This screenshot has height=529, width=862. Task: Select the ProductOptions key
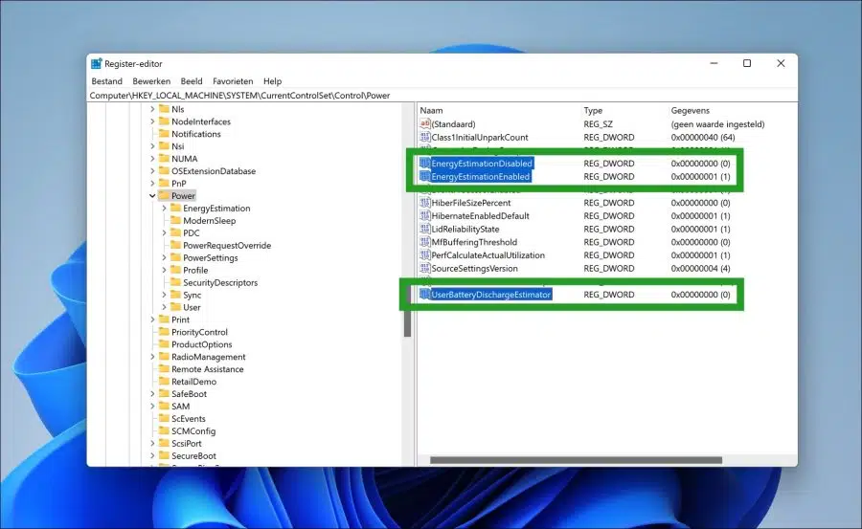click(202, 344)
